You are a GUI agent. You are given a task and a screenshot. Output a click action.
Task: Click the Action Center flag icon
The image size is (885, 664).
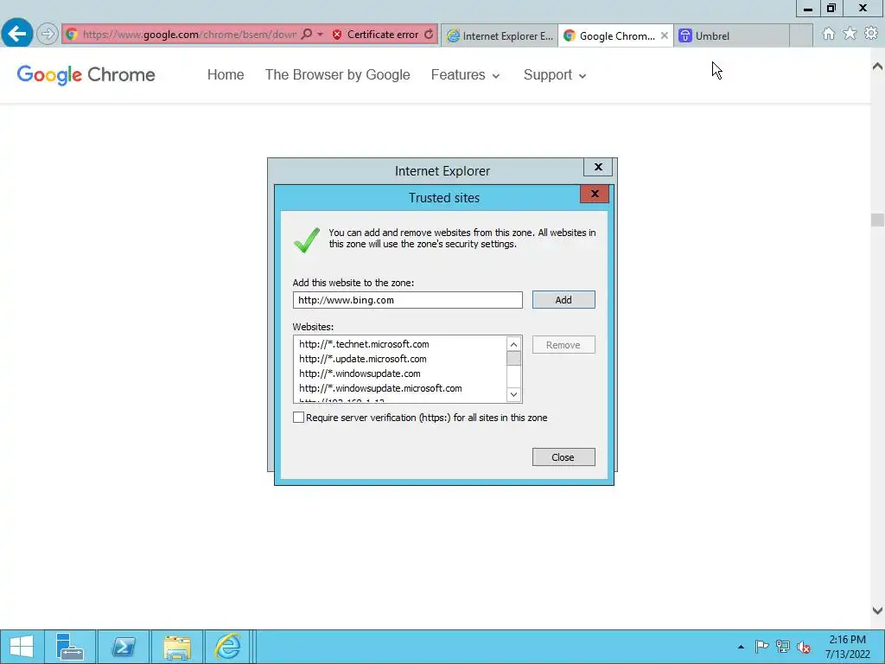(761, 647)
